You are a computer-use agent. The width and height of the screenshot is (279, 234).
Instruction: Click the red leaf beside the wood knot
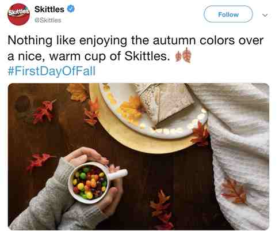click(x=44, y=112)
